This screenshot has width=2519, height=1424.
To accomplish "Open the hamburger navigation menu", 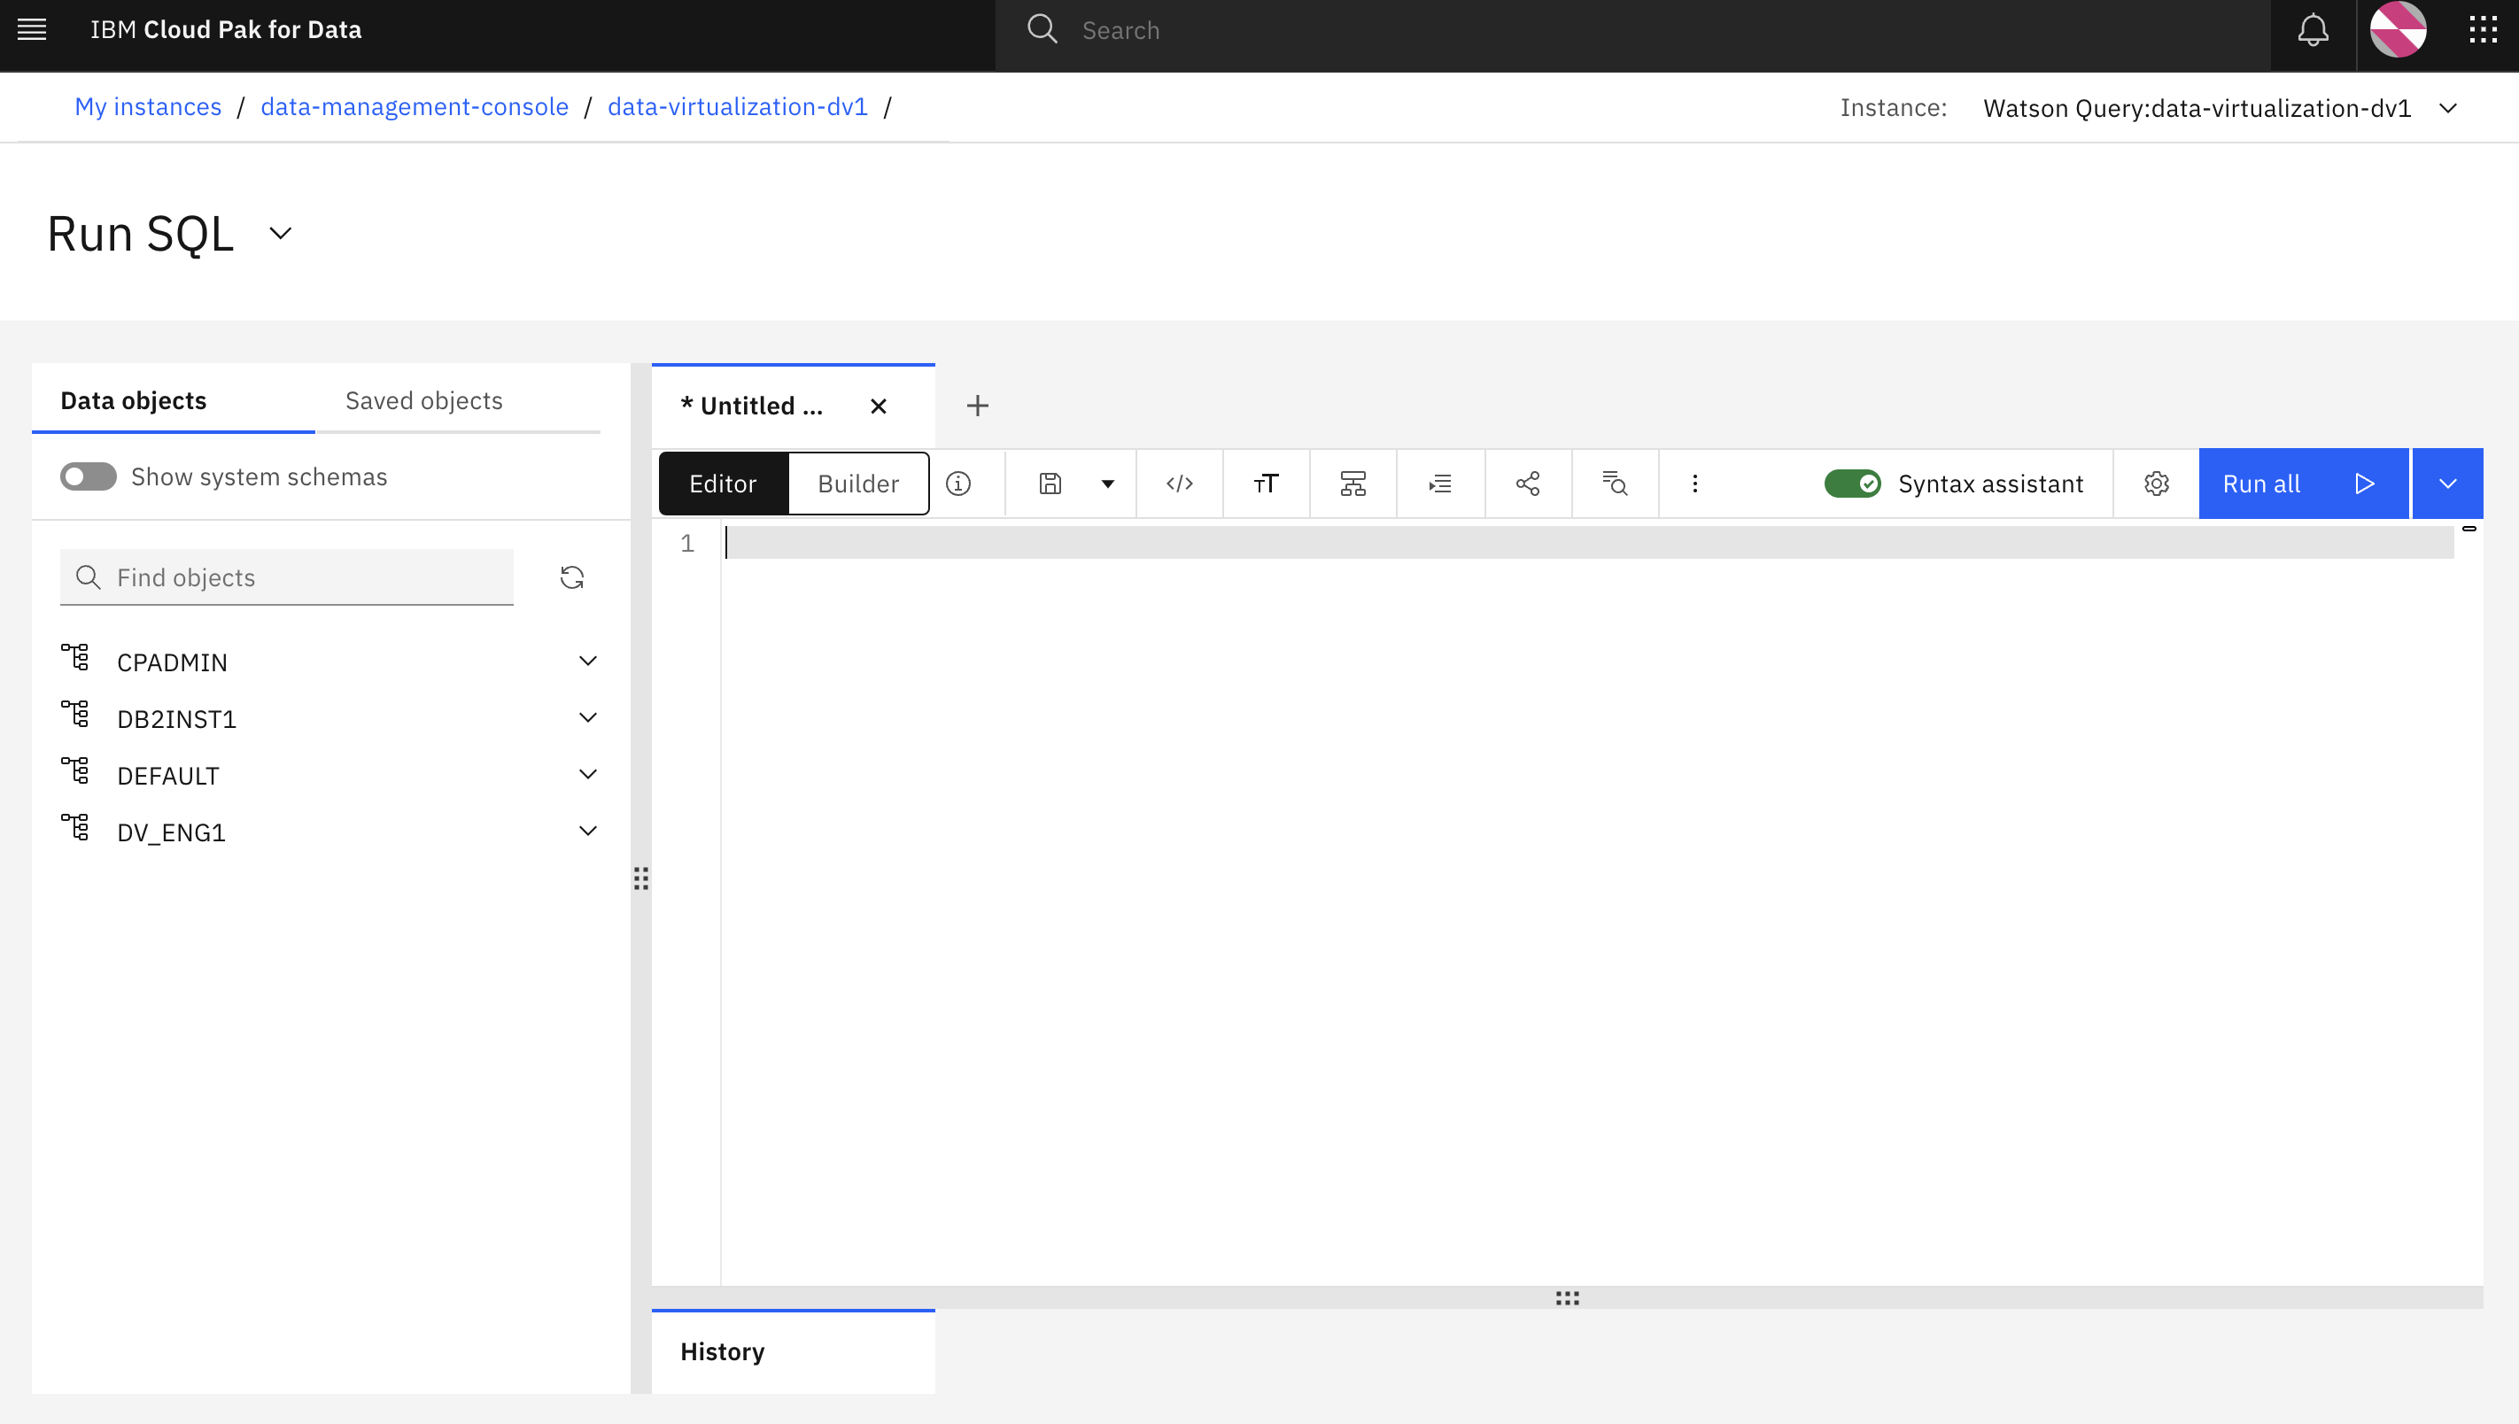I will pyautogui.click(x=32, y=29).
